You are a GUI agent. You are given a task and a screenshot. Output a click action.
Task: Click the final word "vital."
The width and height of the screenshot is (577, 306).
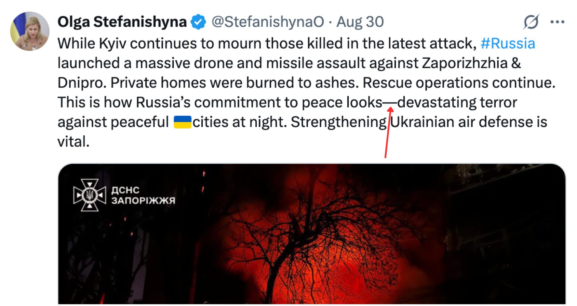point(73,142)
